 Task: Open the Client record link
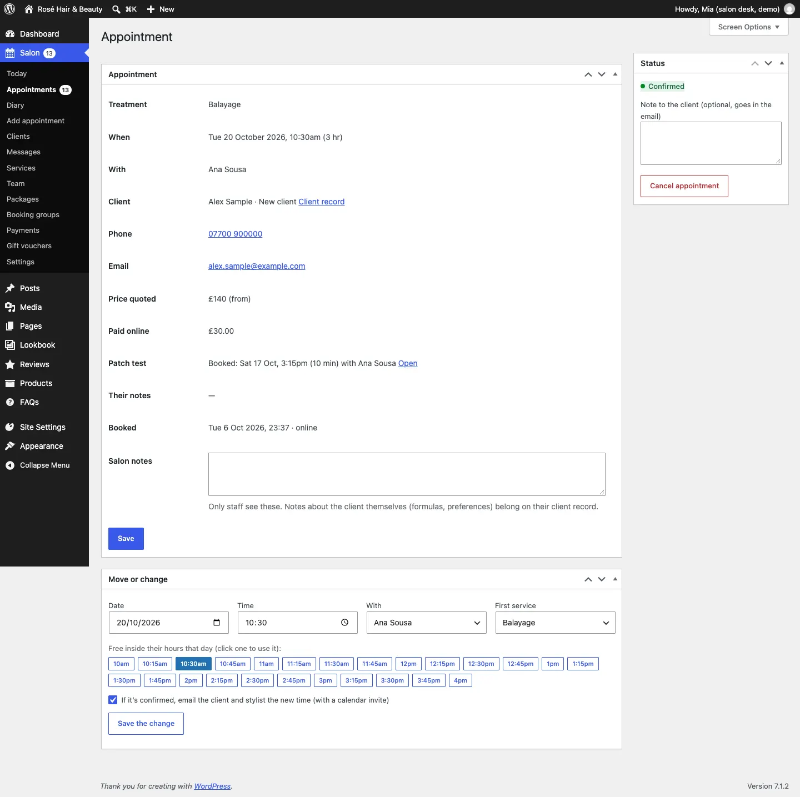[322, 202]
